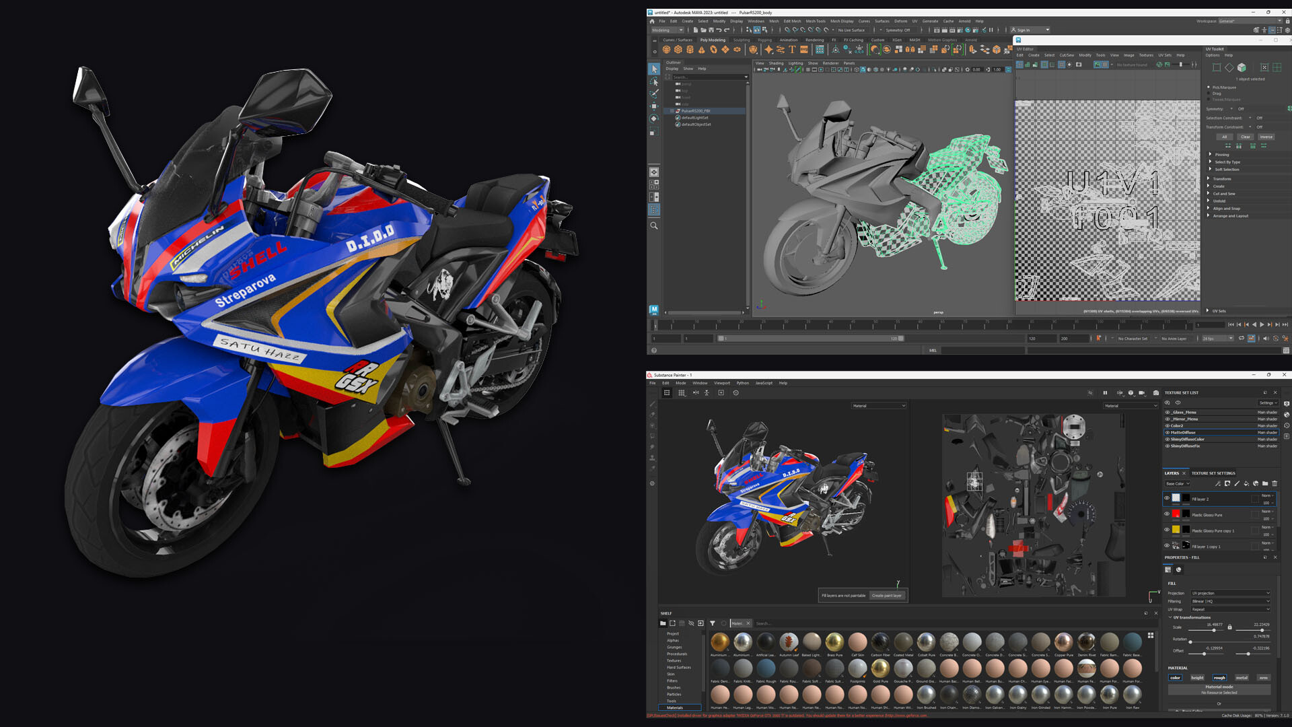Toggle visibility of Fill layer 2
The height and width of the screenshot is (727, 1292).
1167,499
